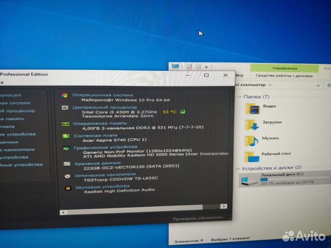Click the horizontal scrollbar right arrow in Speccy

(x=223, y=206)
